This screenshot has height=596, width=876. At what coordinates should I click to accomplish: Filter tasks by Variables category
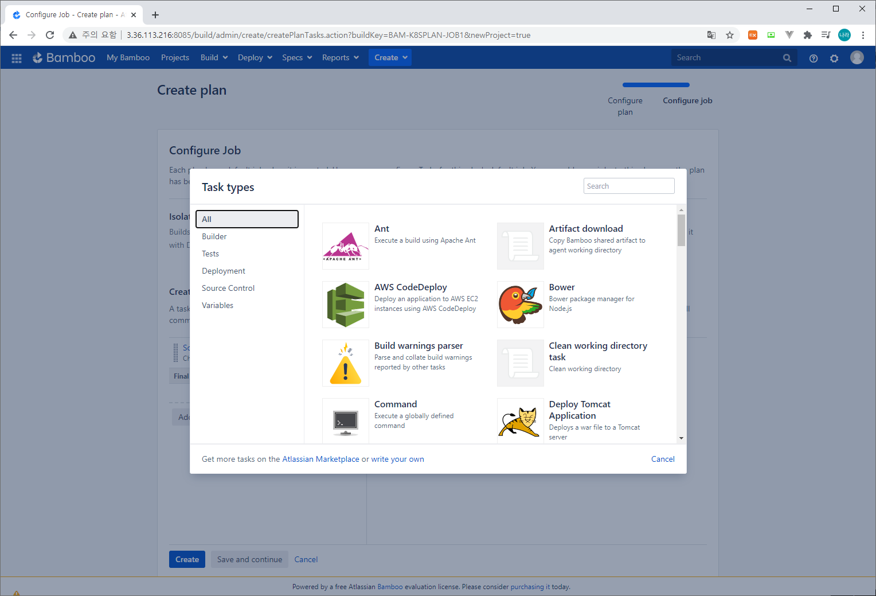pos(247,305)
